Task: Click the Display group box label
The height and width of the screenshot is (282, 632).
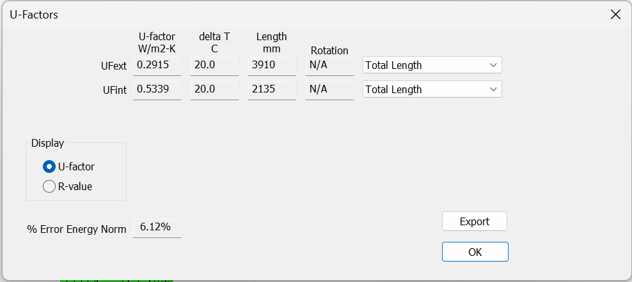Action: click(47, 143)
